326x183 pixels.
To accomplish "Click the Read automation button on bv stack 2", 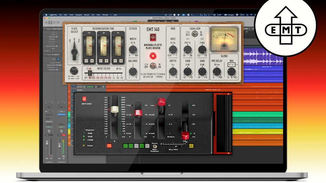I will [49, 127].
